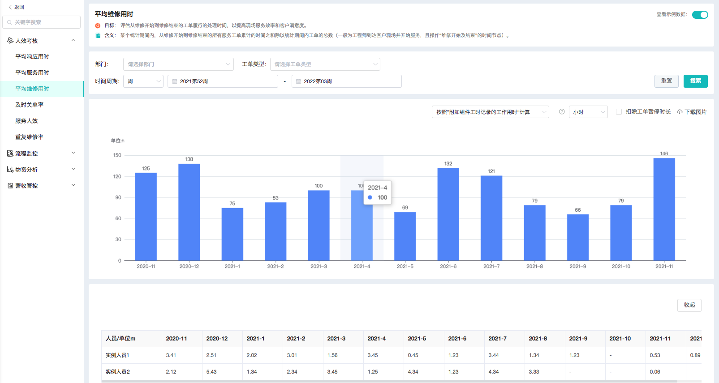Open the 工单类型 dropdown
719x383 pixels.
tap(325, 64)
